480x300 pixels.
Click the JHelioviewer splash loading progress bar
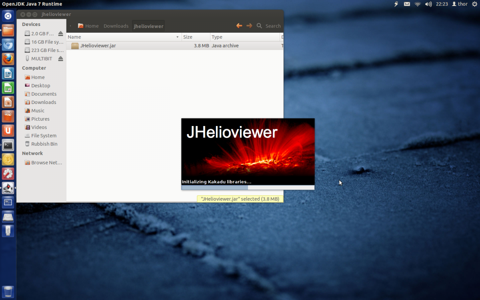point(248,187)
